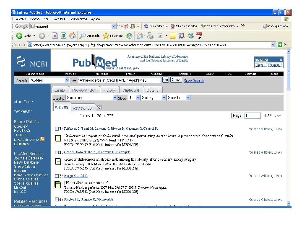Click the My NCBI help question icon
This screenshot has width=302, height=226.
point(281,60)
